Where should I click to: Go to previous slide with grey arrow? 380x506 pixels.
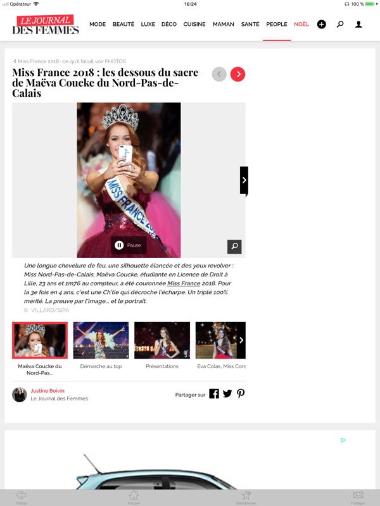[219, 74]
